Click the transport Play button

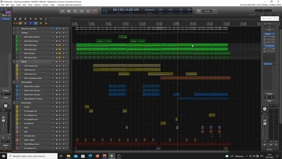pos(75,11)
